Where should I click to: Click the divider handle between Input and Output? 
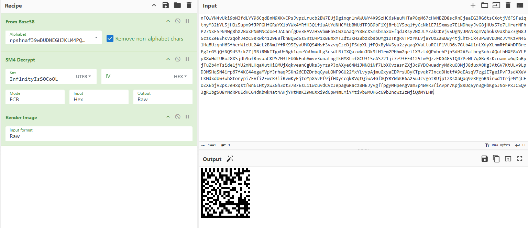click(x=363, y=150)
